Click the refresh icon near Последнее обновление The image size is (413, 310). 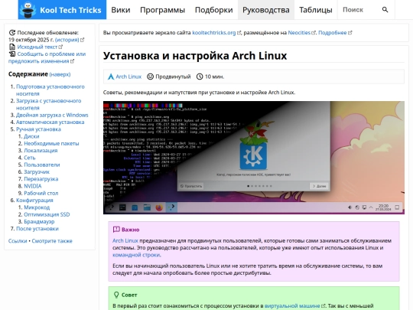12,33
